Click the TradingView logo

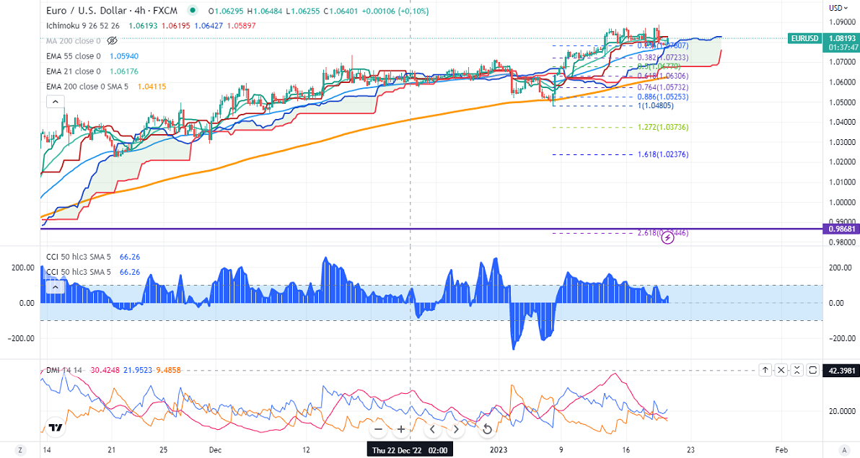click(x=55, y=428)
